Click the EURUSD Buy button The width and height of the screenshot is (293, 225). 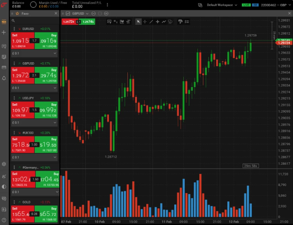[46, 41]
